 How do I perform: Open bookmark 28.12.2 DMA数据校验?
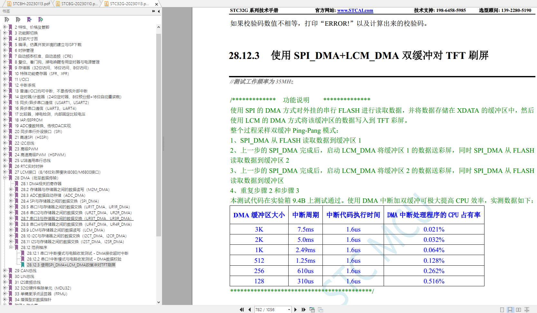pos(74,259)
